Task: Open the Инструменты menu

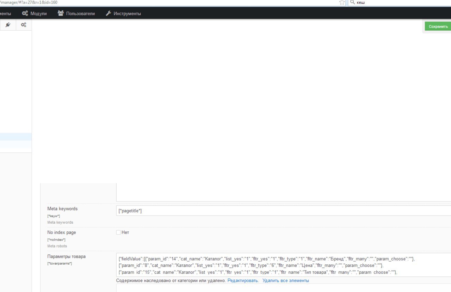Action: (123, 13)
